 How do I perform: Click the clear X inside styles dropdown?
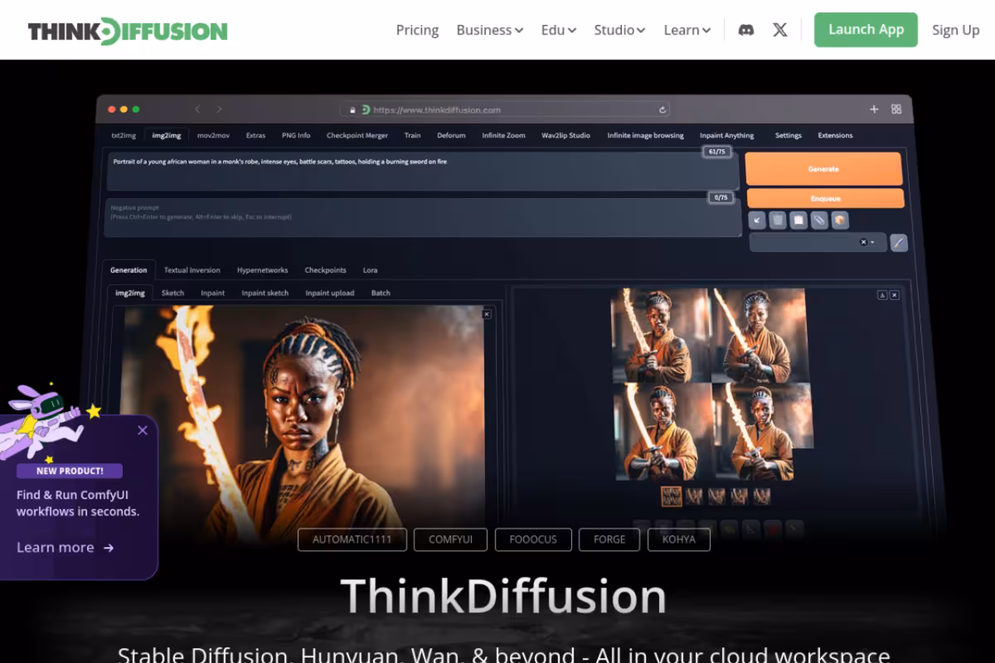point(863,242)
